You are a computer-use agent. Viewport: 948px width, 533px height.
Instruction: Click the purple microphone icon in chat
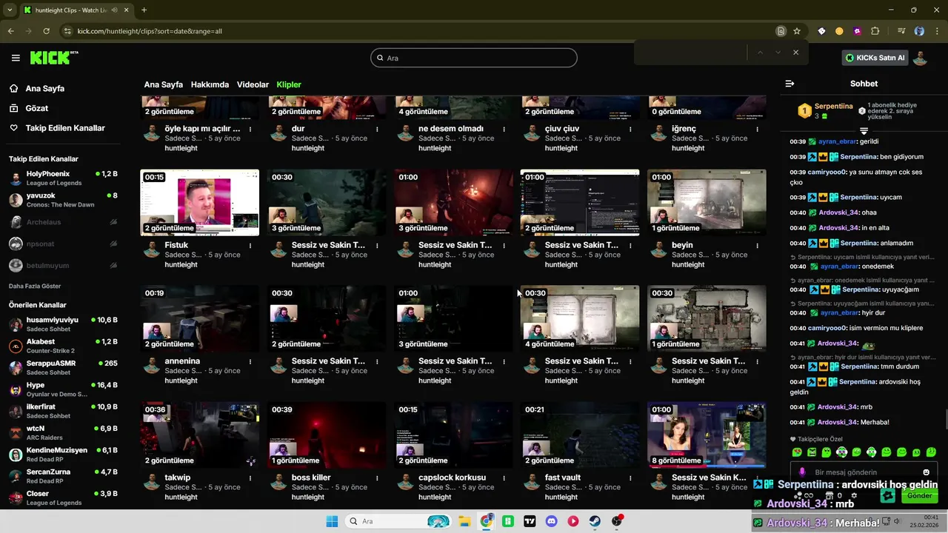802,472
